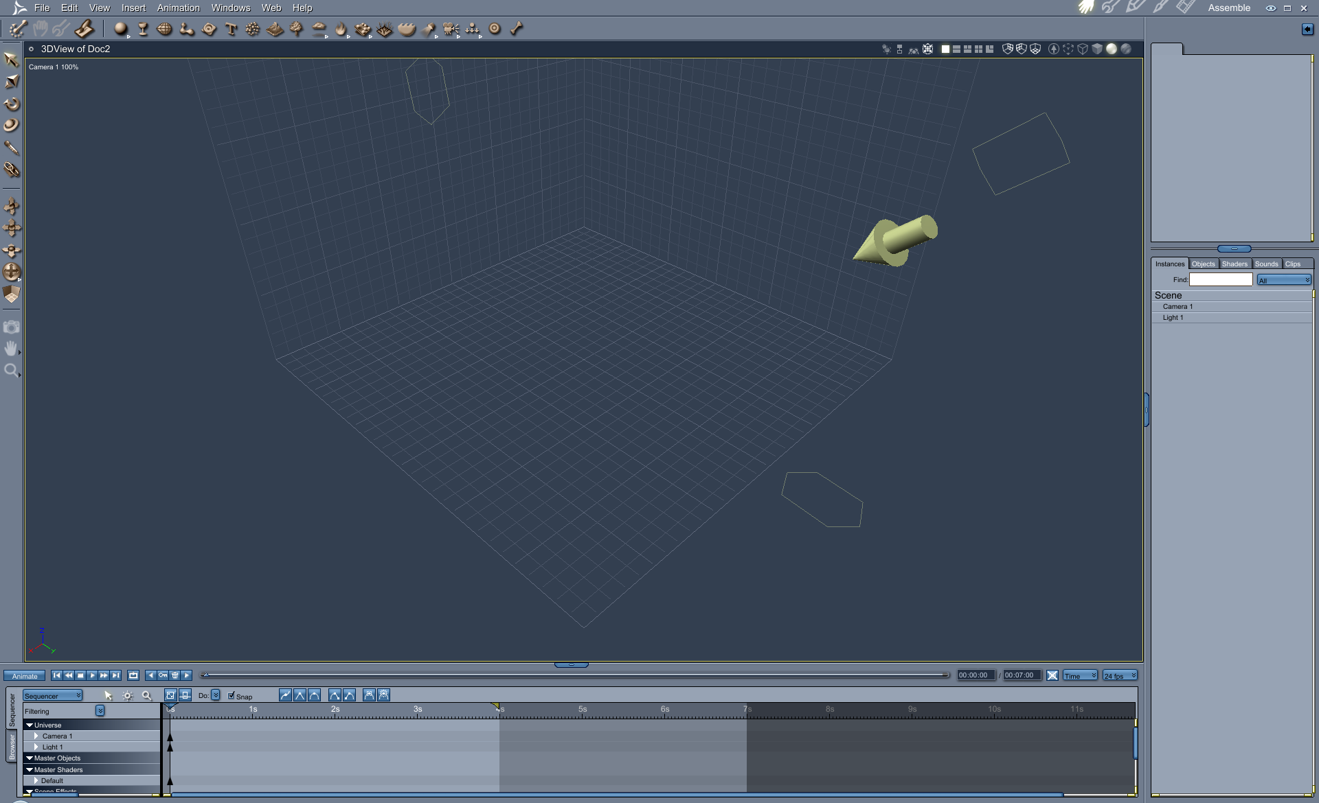The height and width of the screenshot is (803, 1319).
Task: Select the Terrain object icon
Action: point(275,29)
